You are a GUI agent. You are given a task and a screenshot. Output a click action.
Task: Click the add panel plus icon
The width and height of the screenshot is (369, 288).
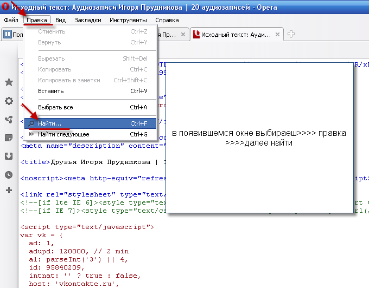(x=9, y=190)
